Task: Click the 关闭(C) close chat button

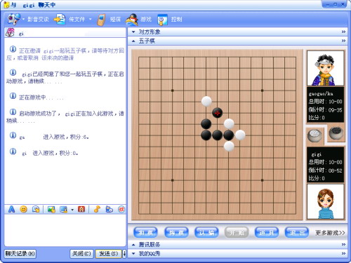Action: (81, 254)
